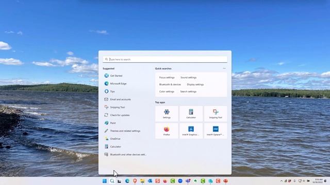Open Task View from the taskbar
The width and height of the screenshot is (330, 185).
click(120, 181)
